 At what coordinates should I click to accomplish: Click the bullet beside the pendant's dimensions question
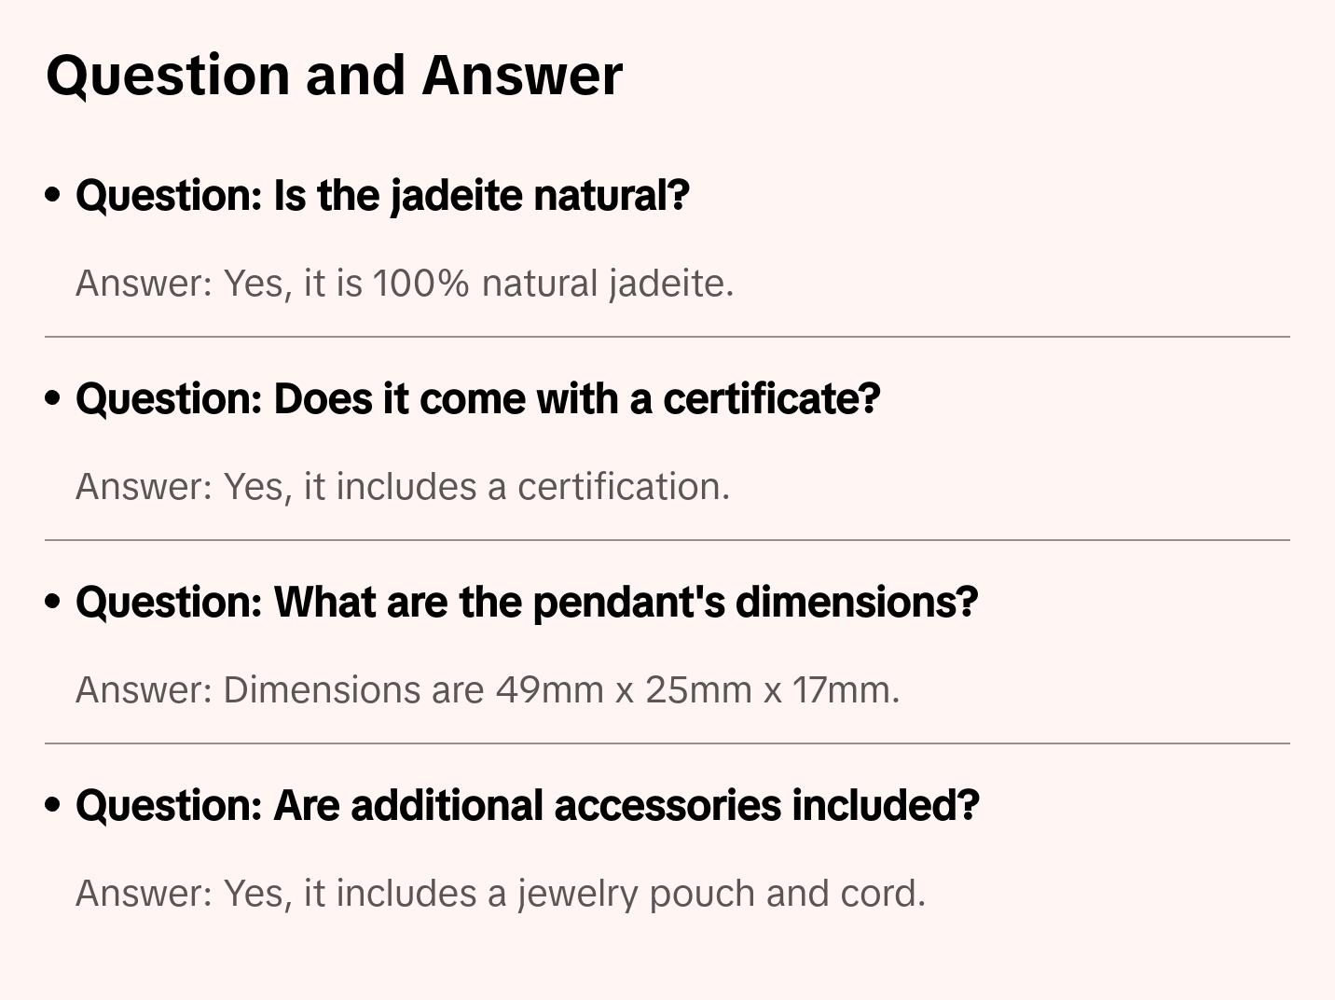(53, 603)
